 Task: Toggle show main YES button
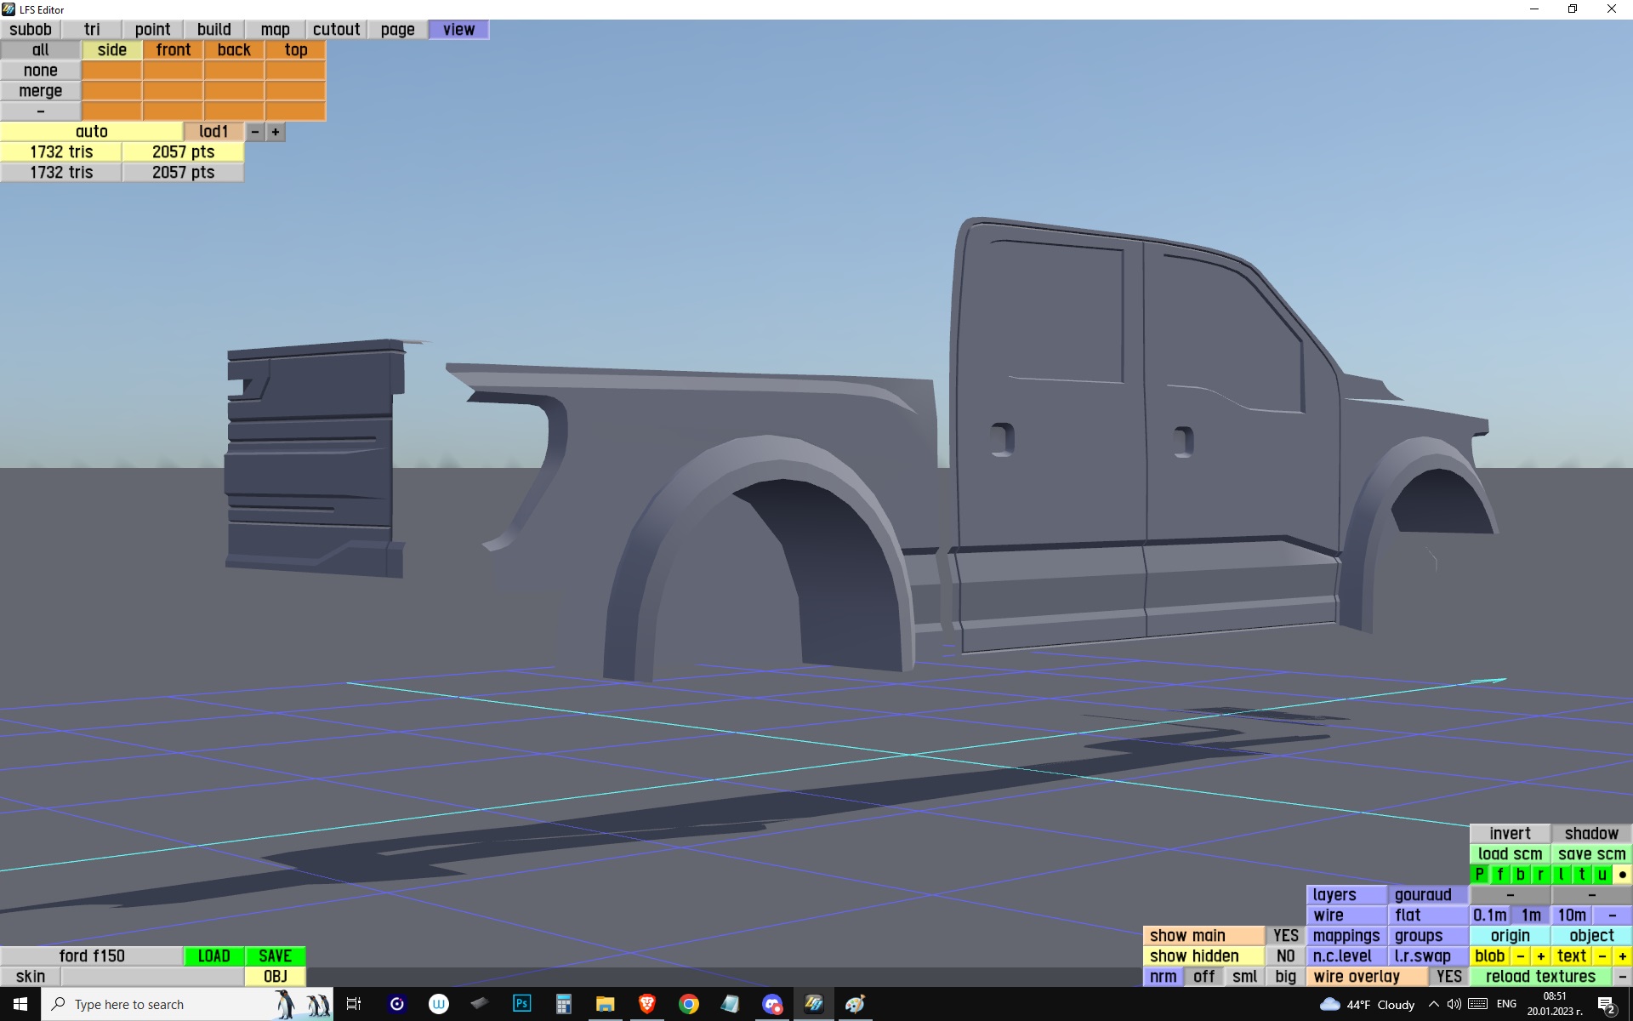pos(1285,936)
